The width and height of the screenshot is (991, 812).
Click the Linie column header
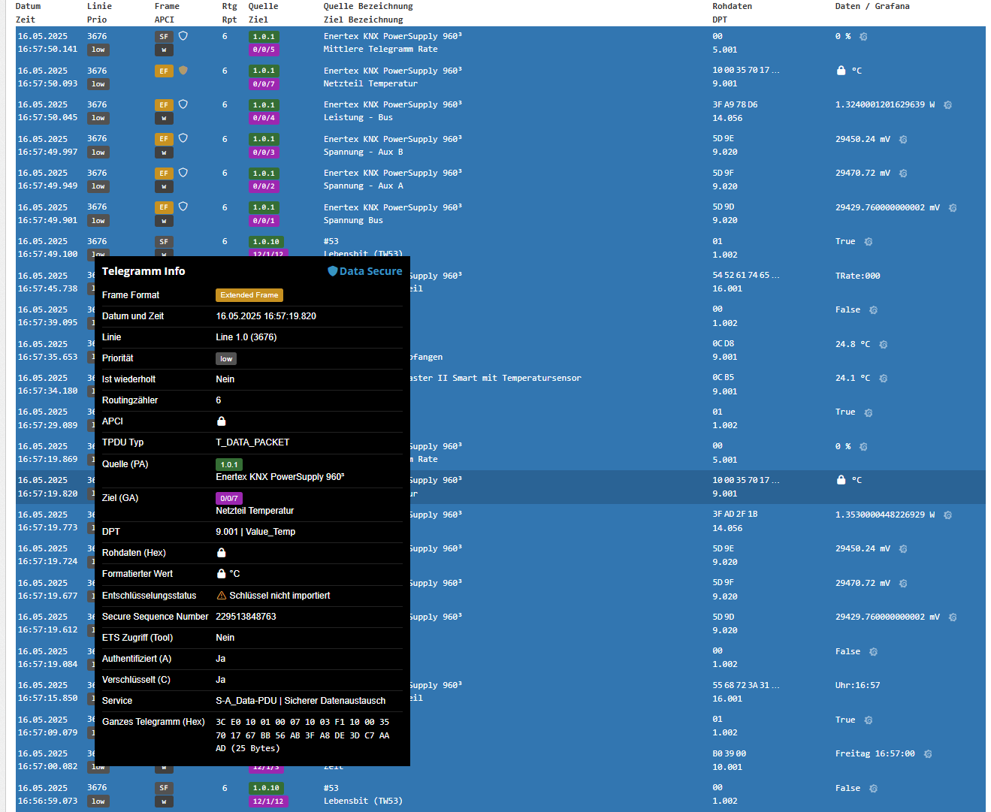click(x=99, y=6)
